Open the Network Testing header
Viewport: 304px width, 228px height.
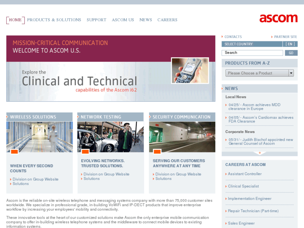point(110,117)
